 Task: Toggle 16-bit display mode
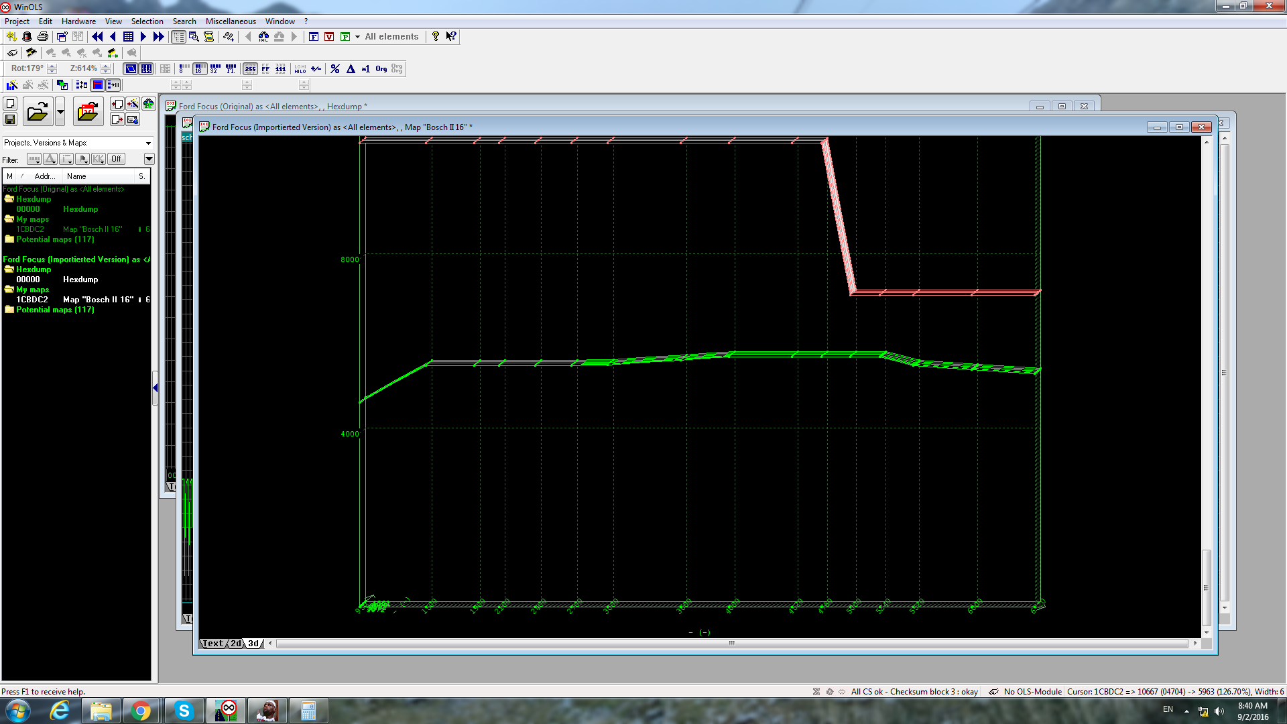tap(199, 68)
